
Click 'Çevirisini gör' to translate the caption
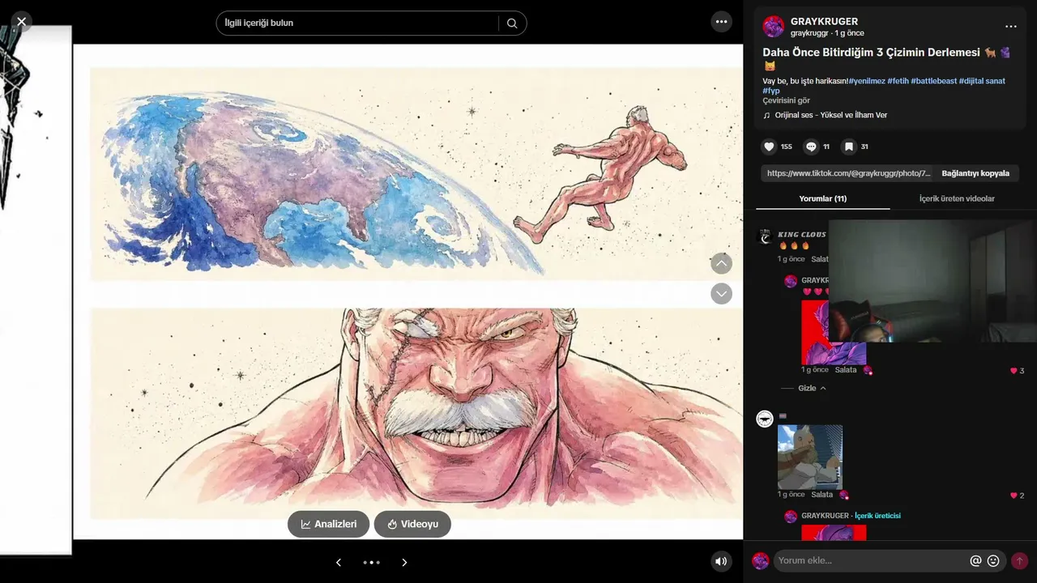(786, 100)
